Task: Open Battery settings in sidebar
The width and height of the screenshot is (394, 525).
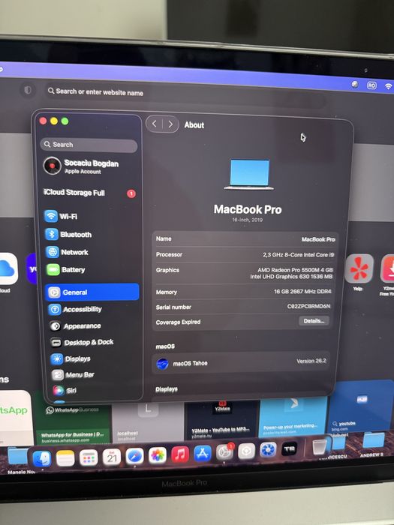Action: click(x=91, y=269)
